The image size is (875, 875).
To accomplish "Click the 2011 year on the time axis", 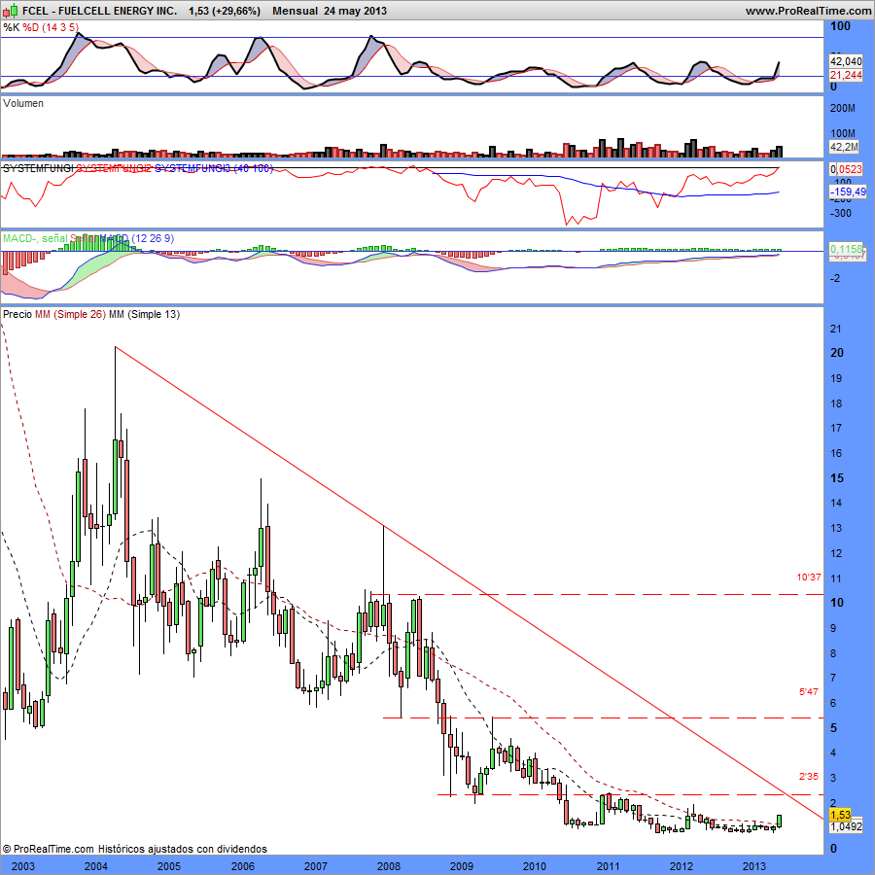I will 609,866.
